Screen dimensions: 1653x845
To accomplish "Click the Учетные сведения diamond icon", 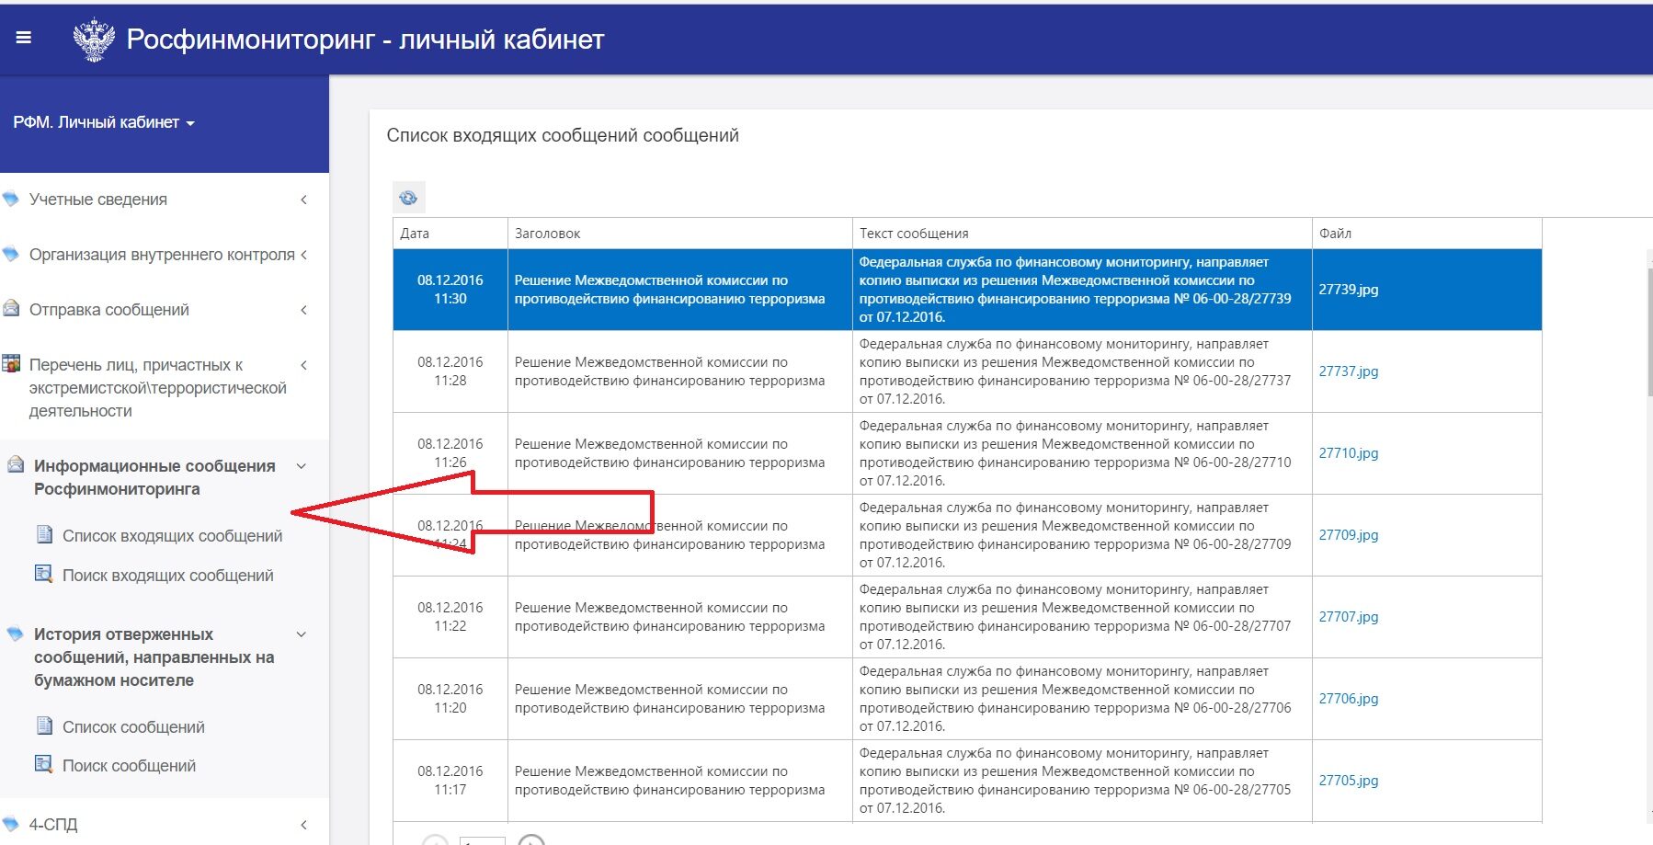I will point(11,199).
